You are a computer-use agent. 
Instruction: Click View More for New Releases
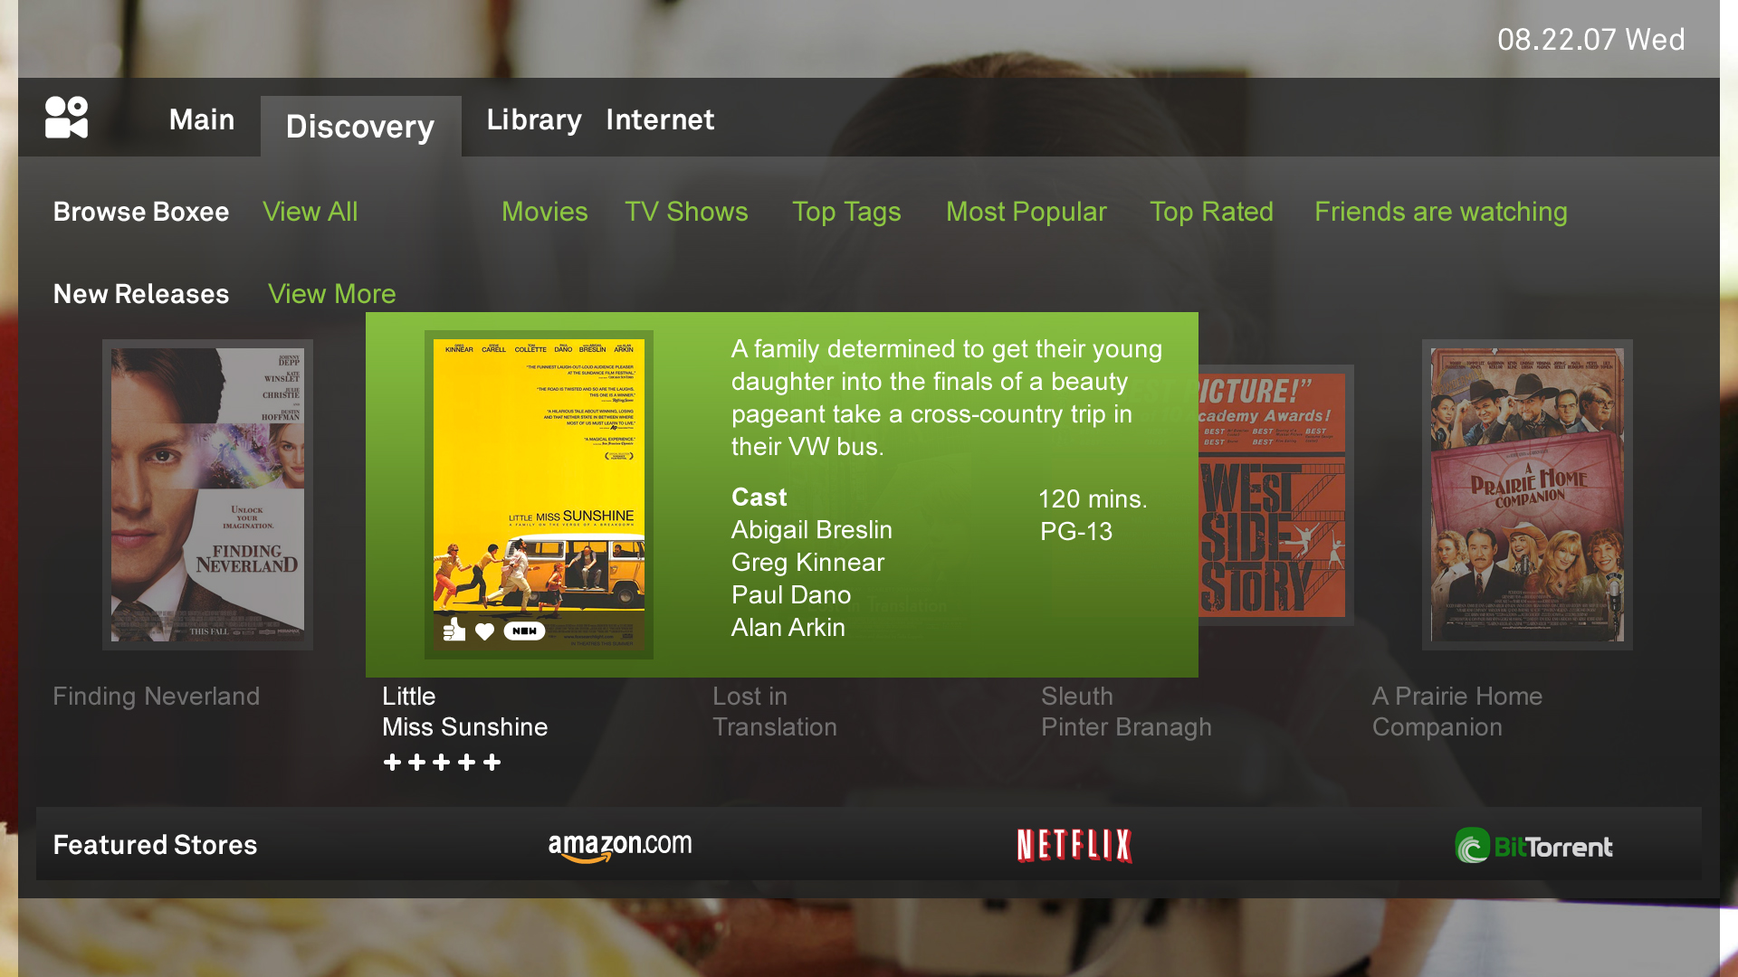click(332, 294)
